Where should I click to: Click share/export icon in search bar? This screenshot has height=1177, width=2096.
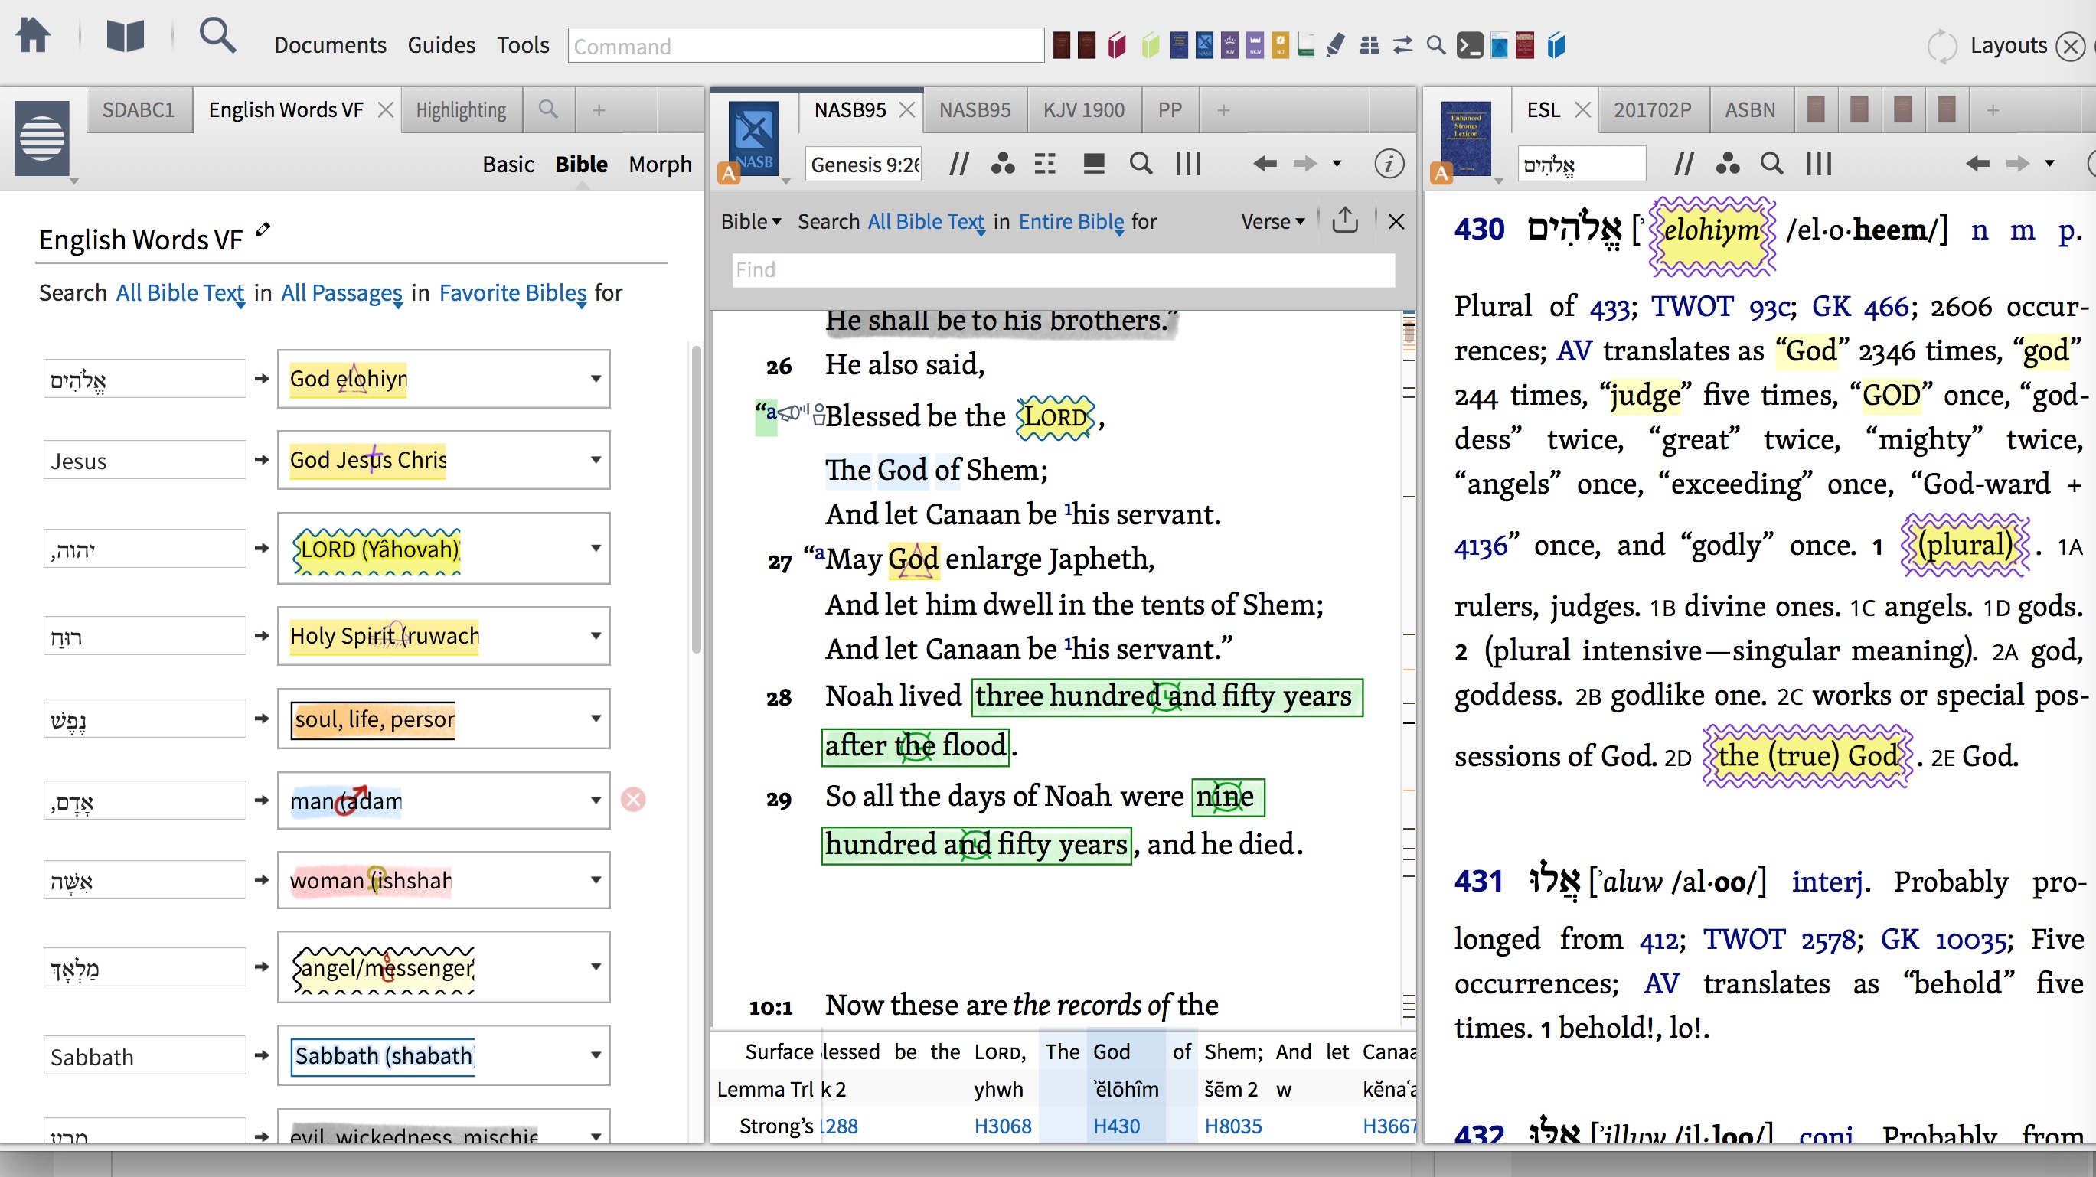tap(1344, 221)
